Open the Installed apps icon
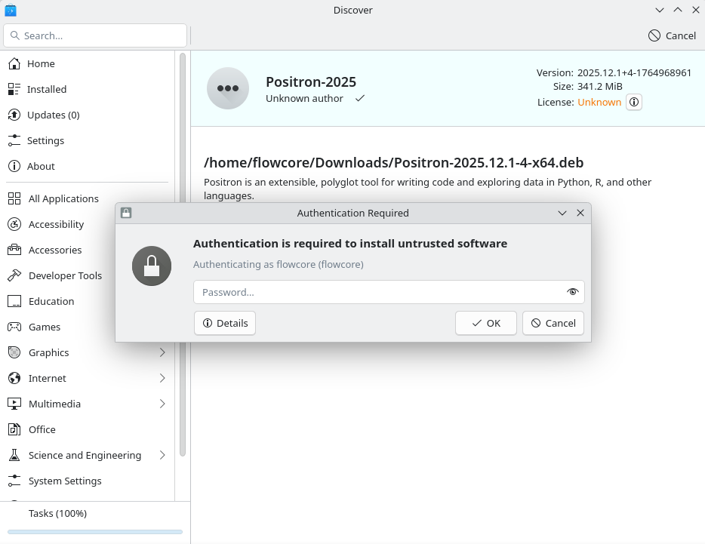The width and height of the screenshot is (705, 544). coord(14,90)
